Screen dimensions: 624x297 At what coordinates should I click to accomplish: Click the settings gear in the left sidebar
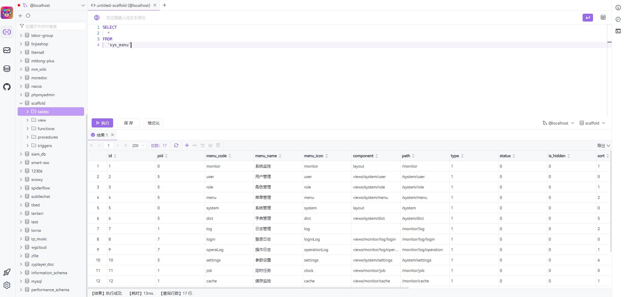tap(7, 285)
